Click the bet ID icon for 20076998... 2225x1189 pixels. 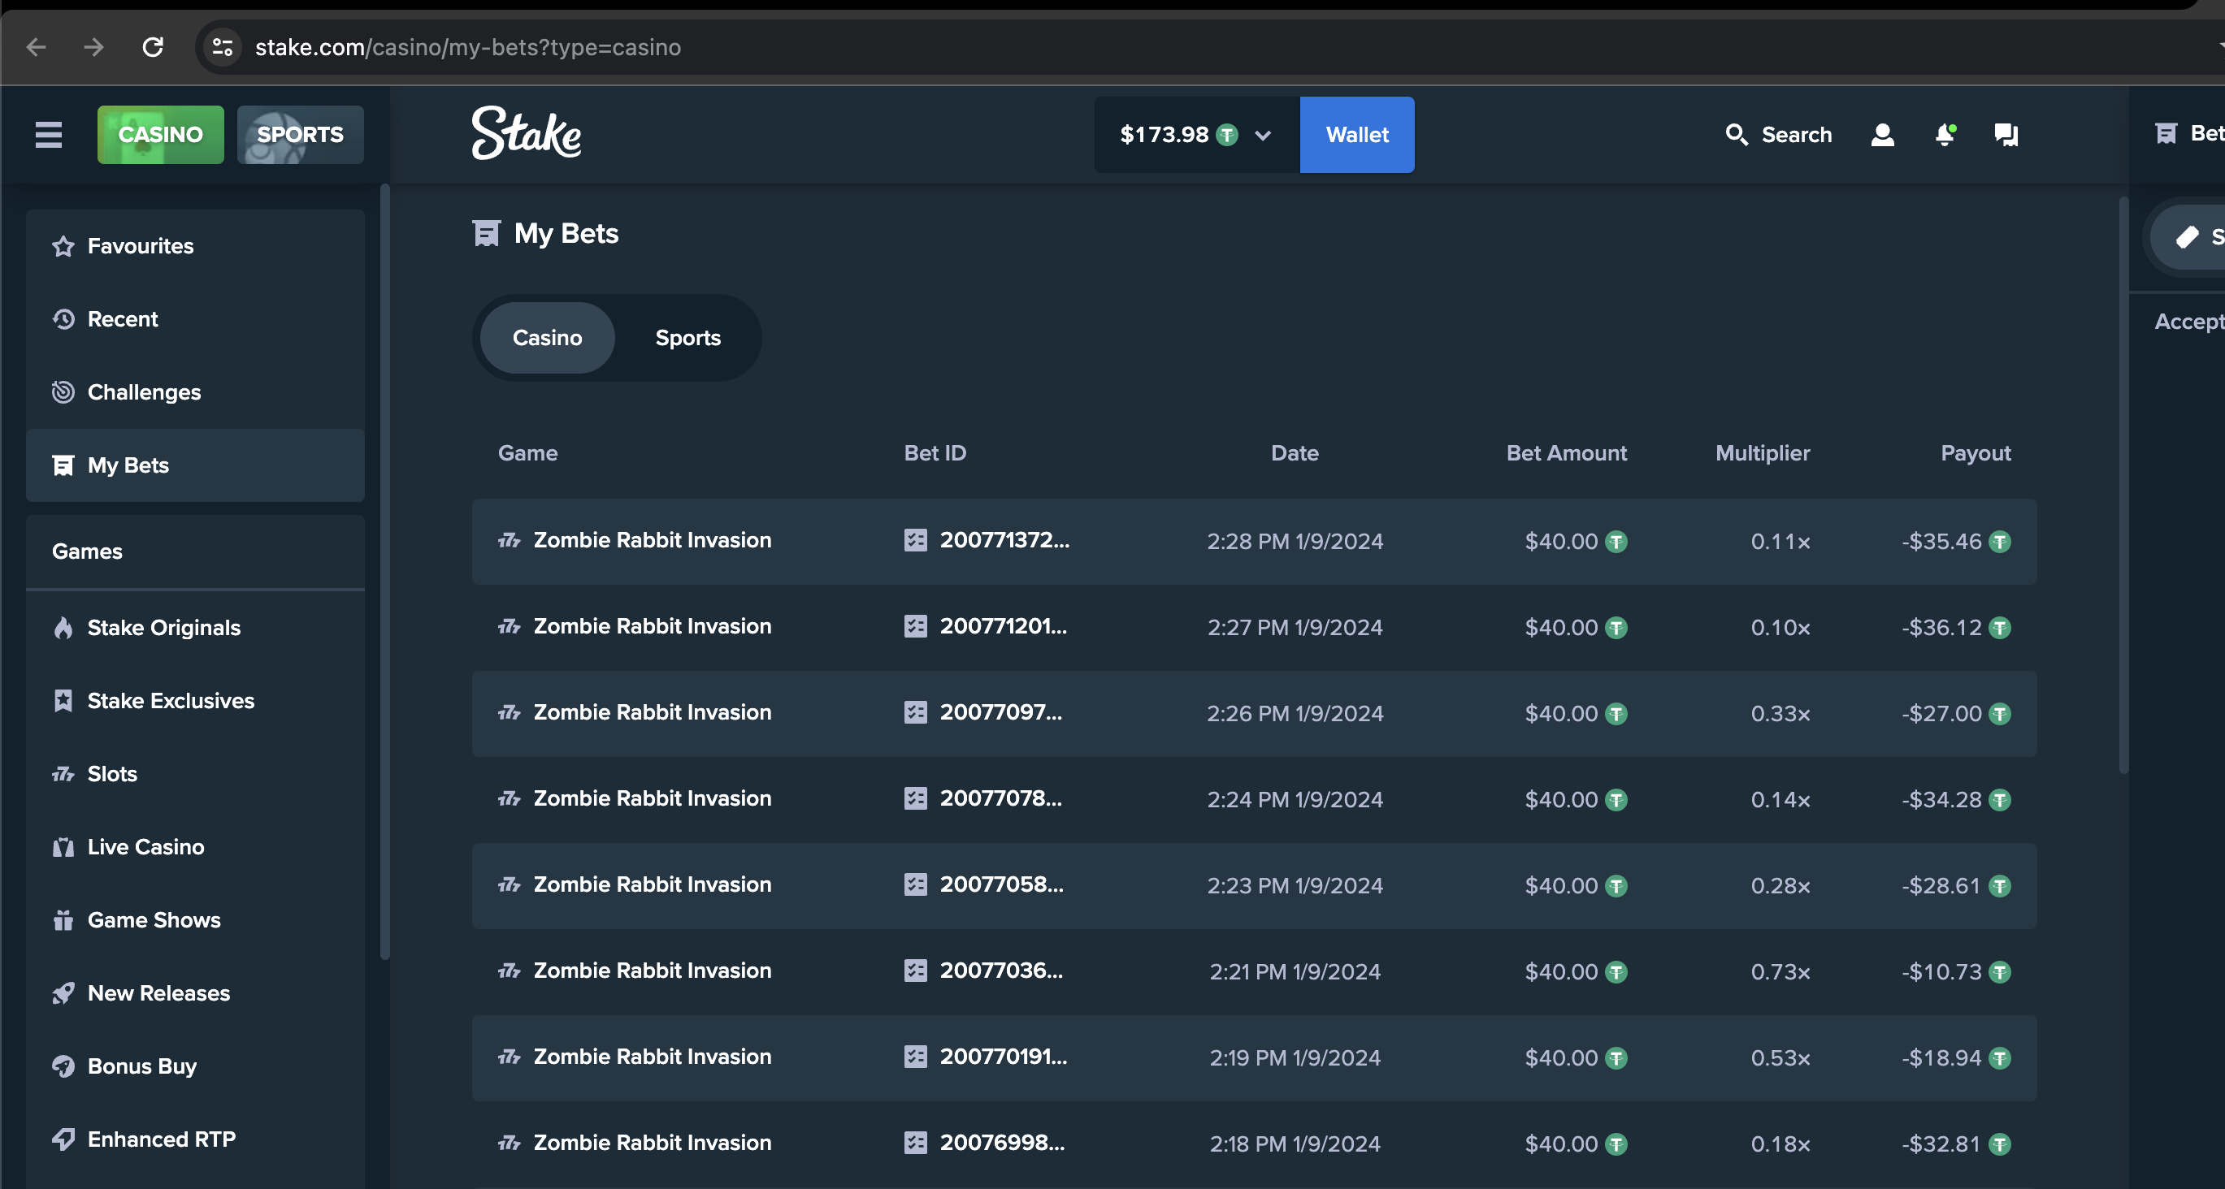916,1144
